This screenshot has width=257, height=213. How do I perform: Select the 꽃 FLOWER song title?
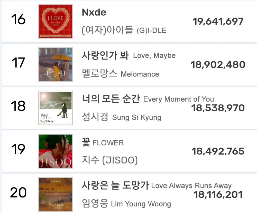(103, 142)
